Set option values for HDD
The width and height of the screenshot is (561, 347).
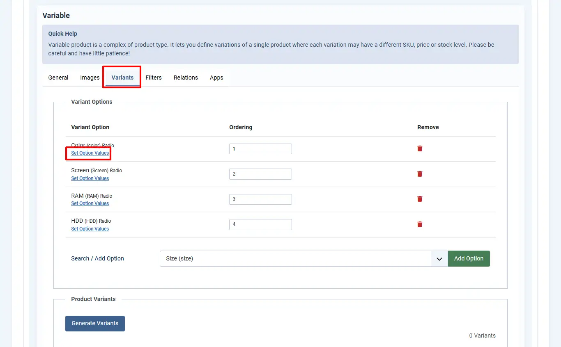(90, 229)
